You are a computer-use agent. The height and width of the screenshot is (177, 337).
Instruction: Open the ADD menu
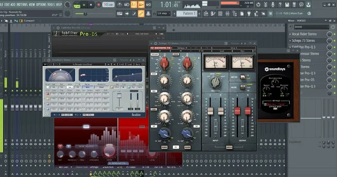pos(13,4)
